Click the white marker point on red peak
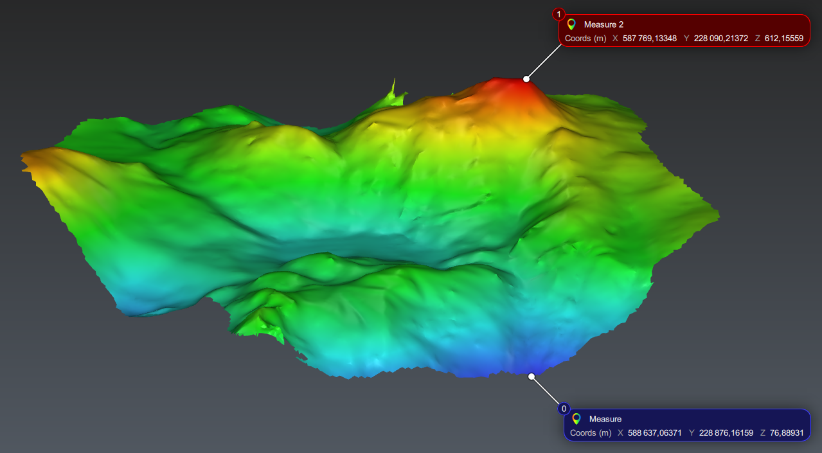822x453 pixels. pos(526,79)
